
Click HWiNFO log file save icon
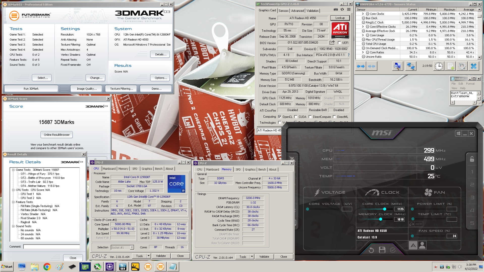tap(450, 66)
